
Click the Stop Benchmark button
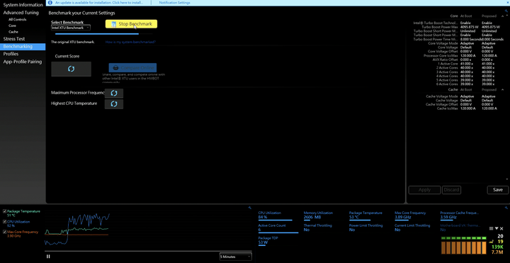(x=131, y=24)
